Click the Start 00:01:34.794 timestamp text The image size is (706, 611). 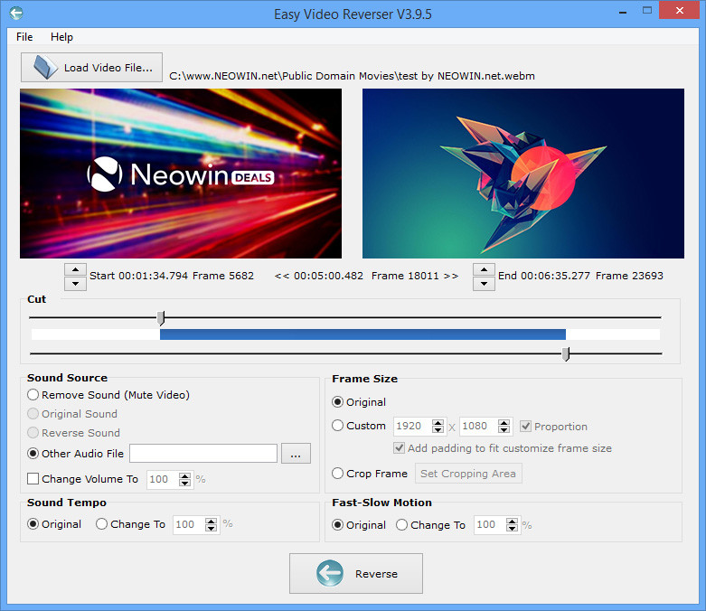point(138,276)
